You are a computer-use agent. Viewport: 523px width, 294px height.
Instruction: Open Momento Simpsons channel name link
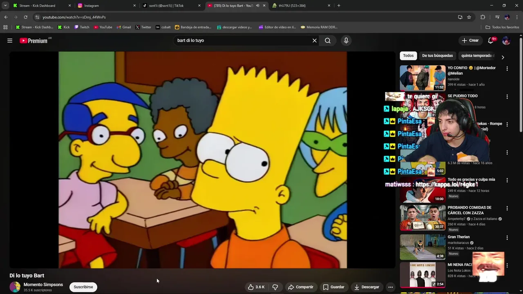[43, 285]
